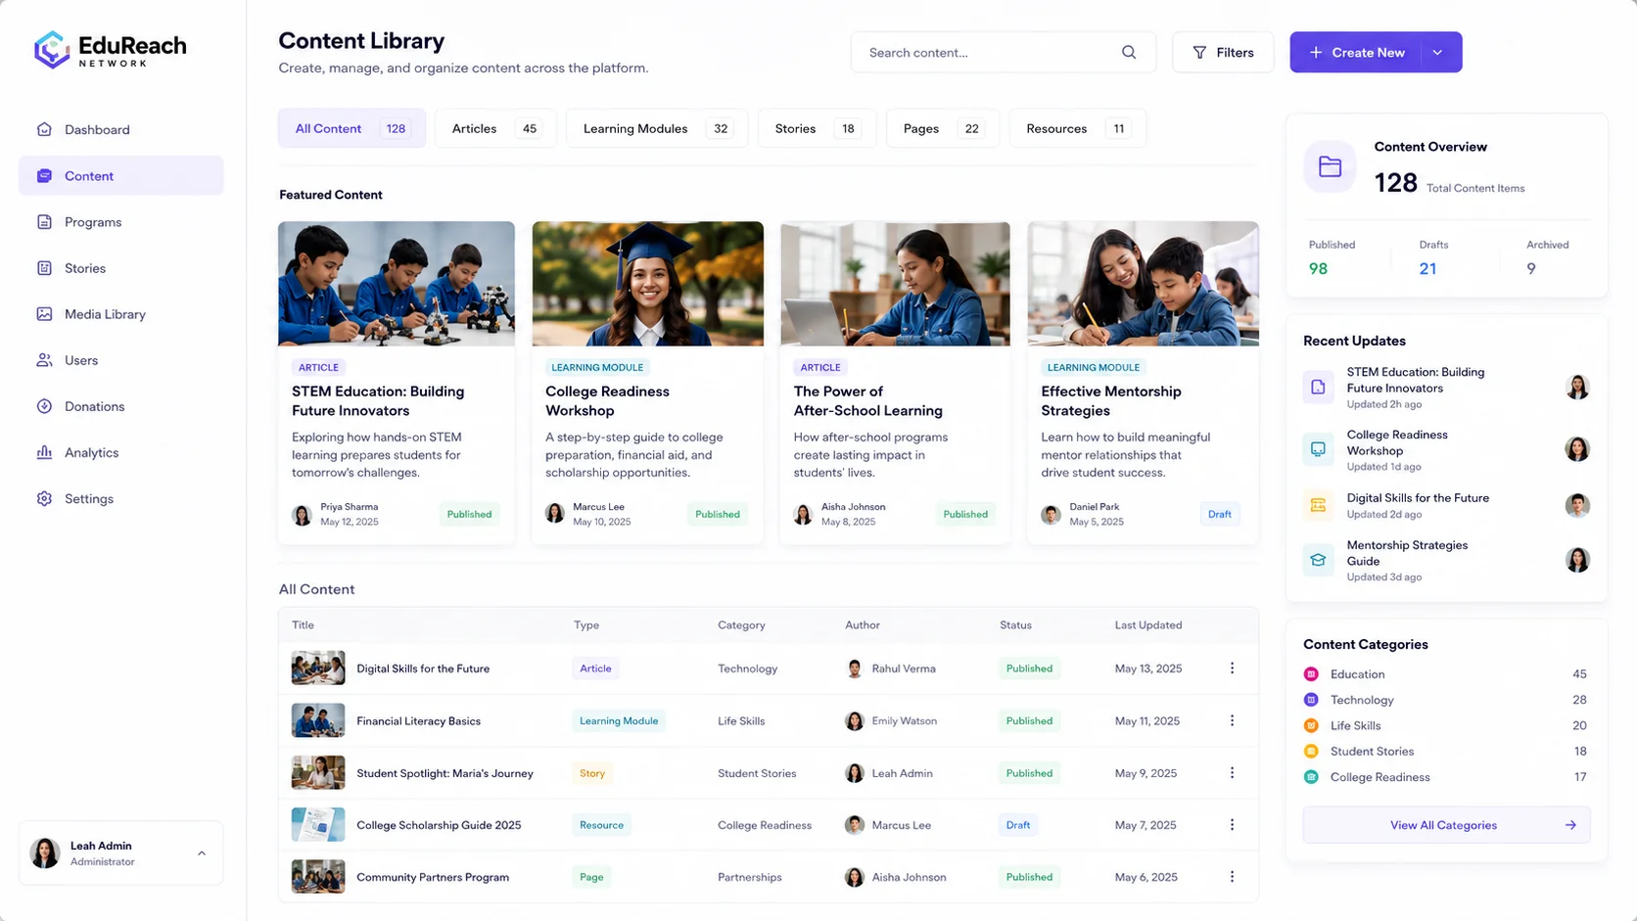Click the View All Categories button
The width and height of the screenshot is (1637, 921).
tap(1446, 825)
